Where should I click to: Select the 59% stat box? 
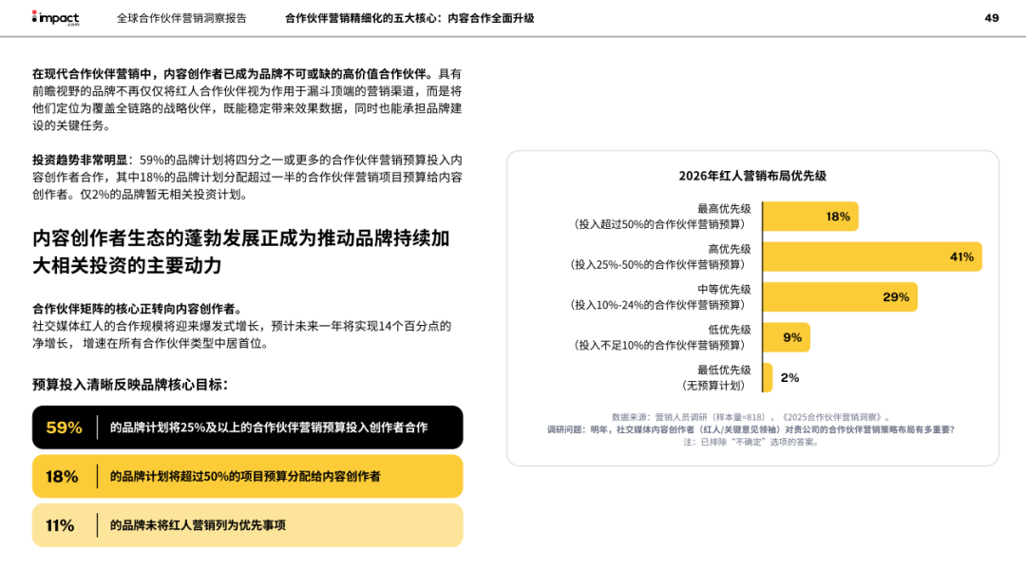point(247,427)
